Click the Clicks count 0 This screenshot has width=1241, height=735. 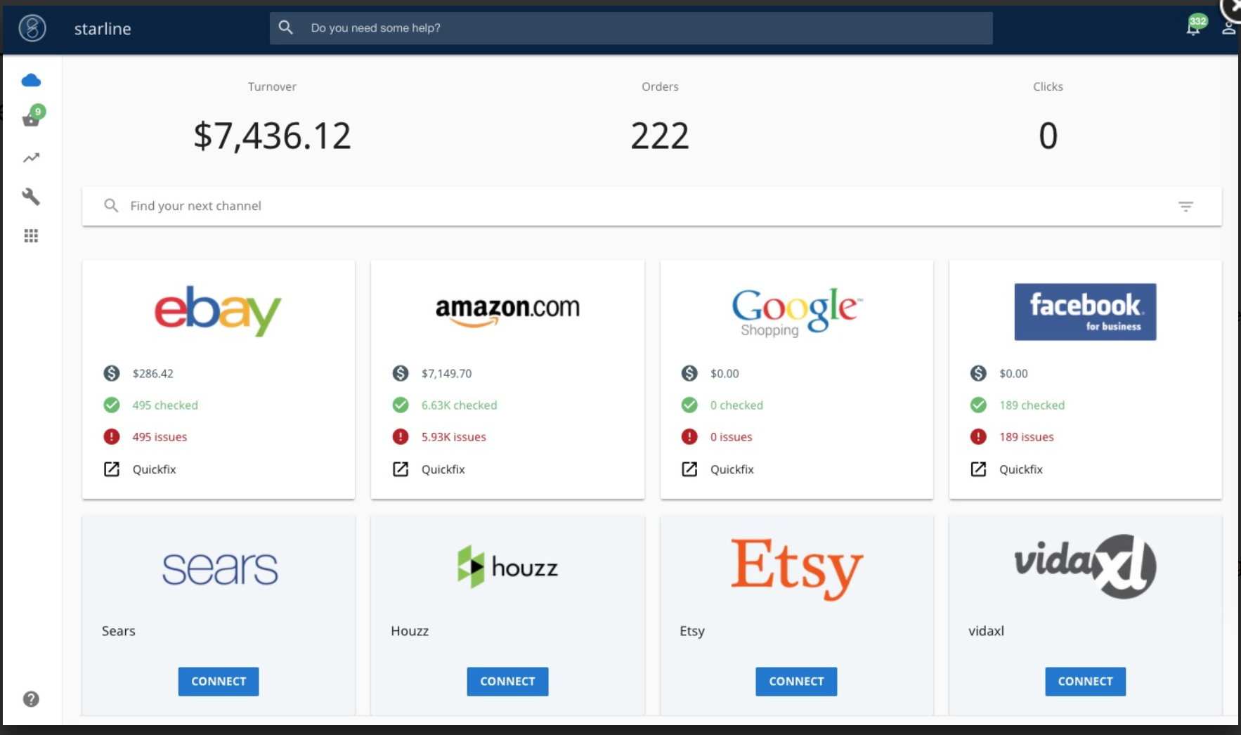coord(1048,136)
